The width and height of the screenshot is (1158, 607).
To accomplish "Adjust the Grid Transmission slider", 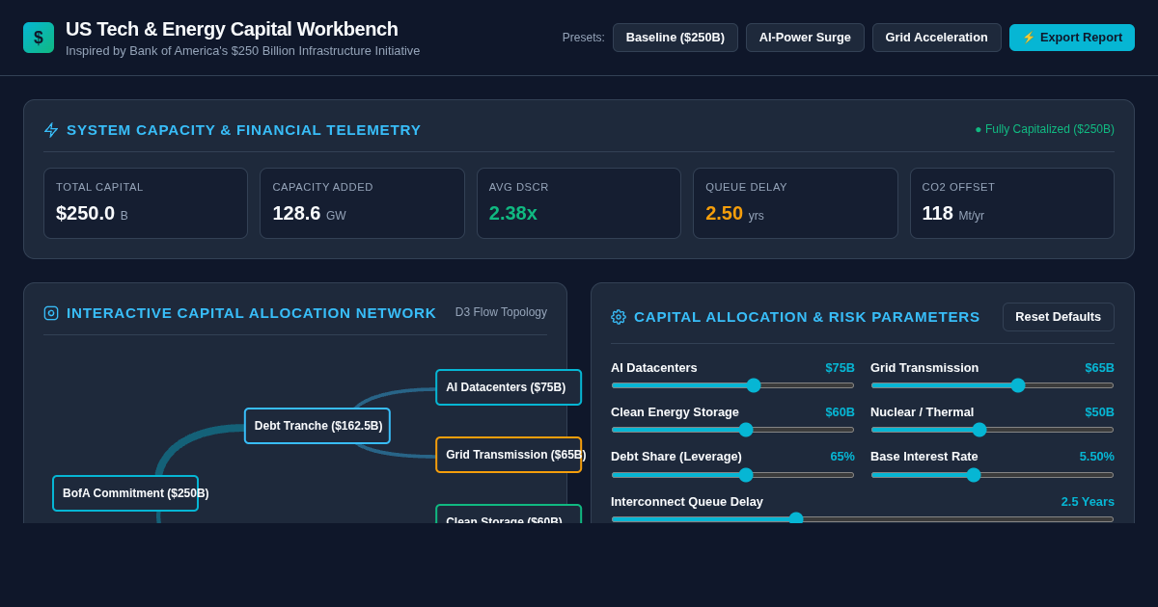I will [x=992, y=385].
